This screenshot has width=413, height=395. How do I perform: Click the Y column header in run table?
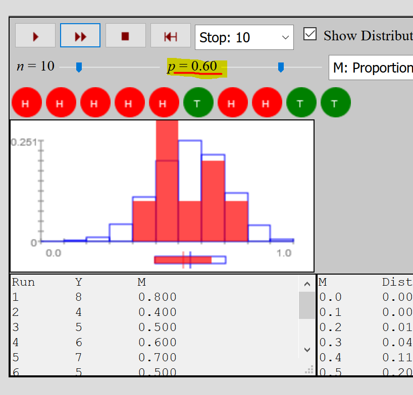pos(78,282)
